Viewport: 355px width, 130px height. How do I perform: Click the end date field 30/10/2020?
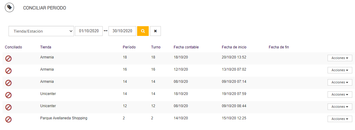click(122, 31)
